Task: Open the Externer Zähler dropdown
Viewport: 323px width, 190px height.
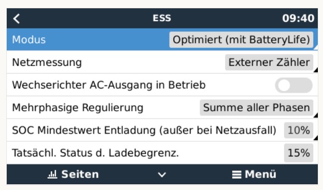Action: coord(269,62)
